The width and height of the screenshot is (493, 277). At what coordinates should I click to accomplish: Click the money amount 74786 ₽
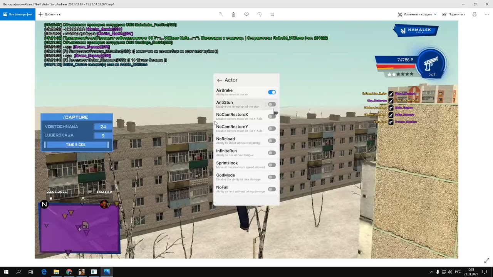click(405, 60)
